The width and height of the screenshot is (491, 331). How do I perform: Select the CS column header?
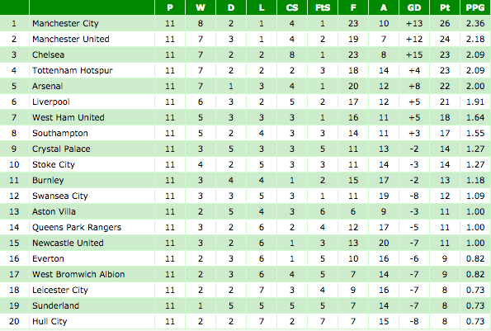292,7
